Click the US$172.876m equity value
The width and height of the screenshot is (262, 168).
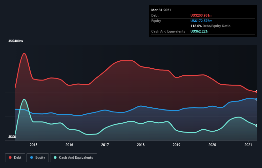click(201, 21)
